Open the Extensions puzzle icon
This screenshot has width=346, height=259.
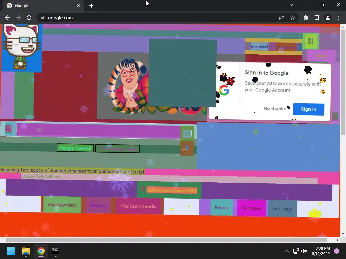coord(306,18)
